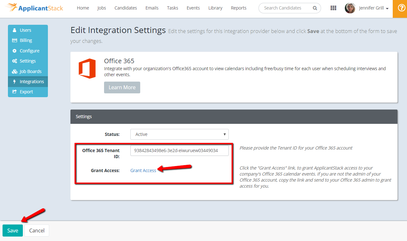This screenshot has width=407, height=241.
Task: Click the ApplicantStack logo
Action: (x=34, y=8)
